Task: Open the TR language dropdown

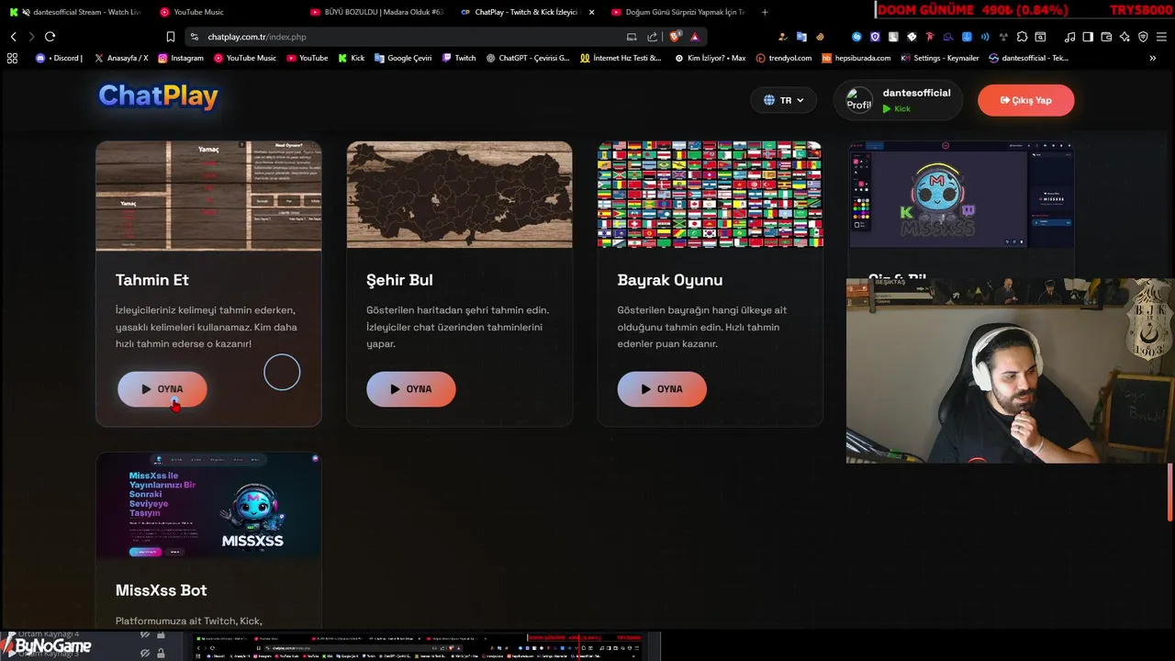Action: 784,100
